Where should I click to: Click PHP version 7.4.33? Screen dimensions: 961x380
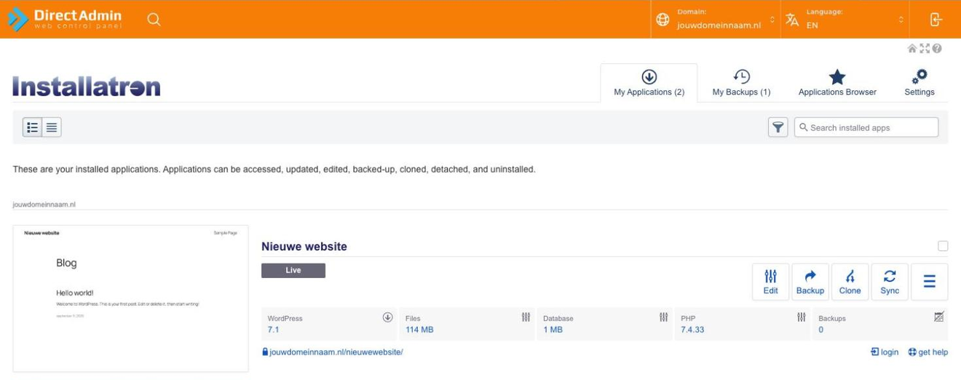pyautogui.click(x=692, y=330)
